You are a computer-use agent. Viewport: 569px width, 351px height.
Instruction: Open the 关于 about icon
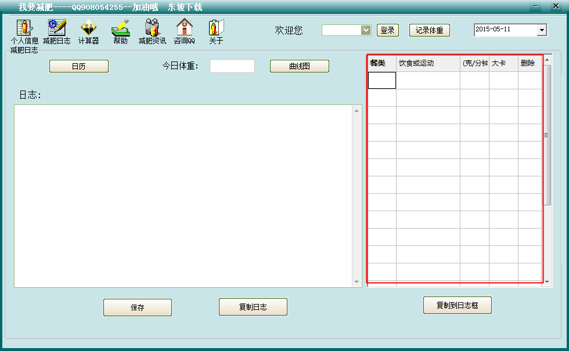216,32
